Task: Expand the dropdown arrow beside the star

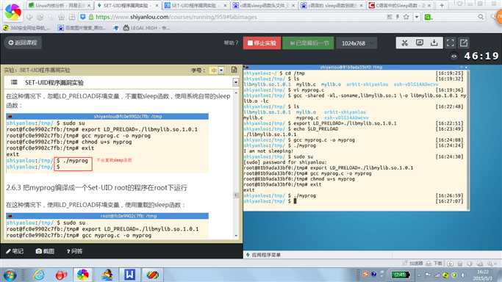Action: pyautogui.click(x=417, y=17)
